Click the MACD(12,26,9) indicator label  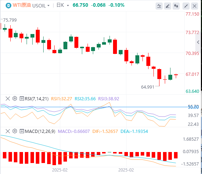point(40,131)
